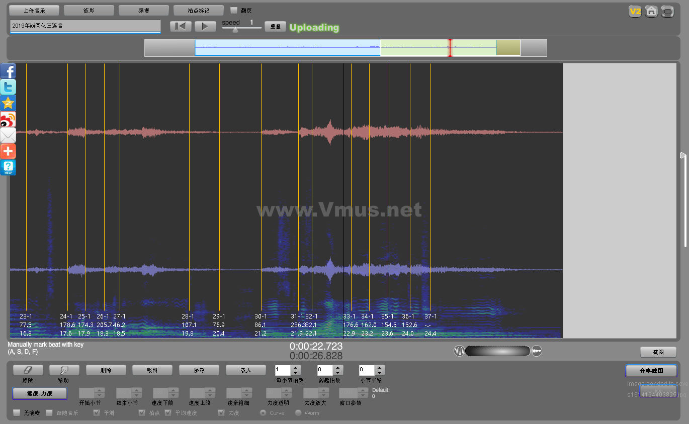This screenshot has height=424, width=689.
Task: Click the V2 version icon
Action: click(x=635, y=11)
